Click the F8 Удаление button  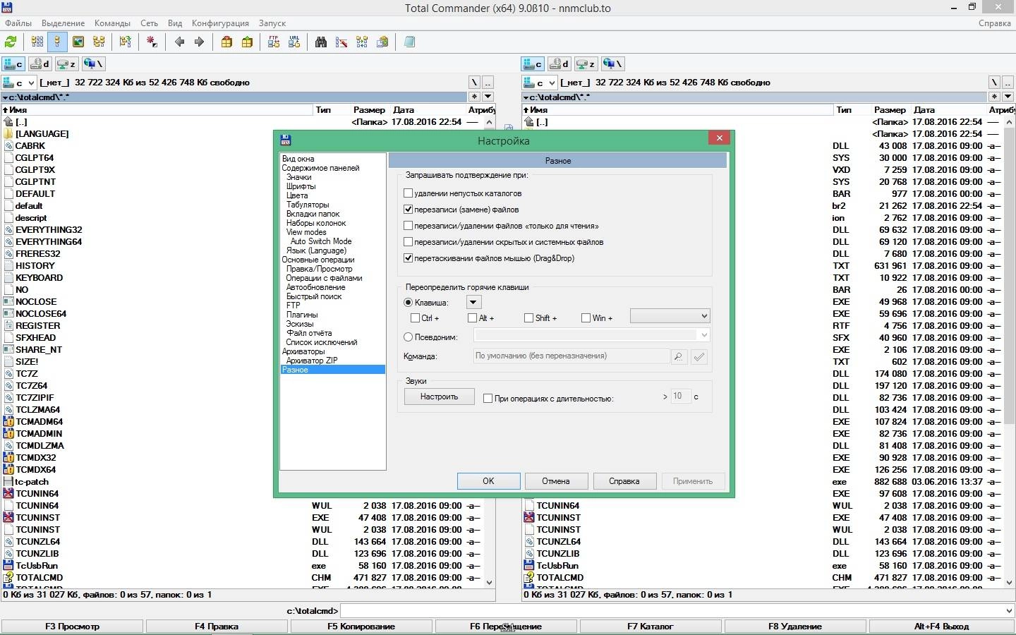pos(795,627)
